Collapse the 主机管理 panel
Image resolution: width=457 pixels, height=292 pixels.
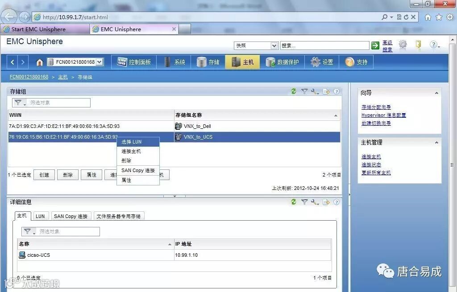tap(436, 142)
